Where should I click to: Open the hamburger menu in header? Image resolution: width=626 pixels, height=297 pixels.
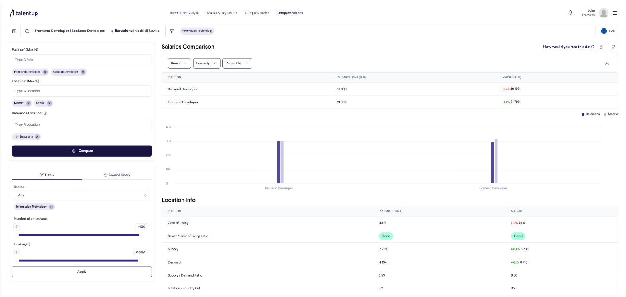tap(615, 13)
